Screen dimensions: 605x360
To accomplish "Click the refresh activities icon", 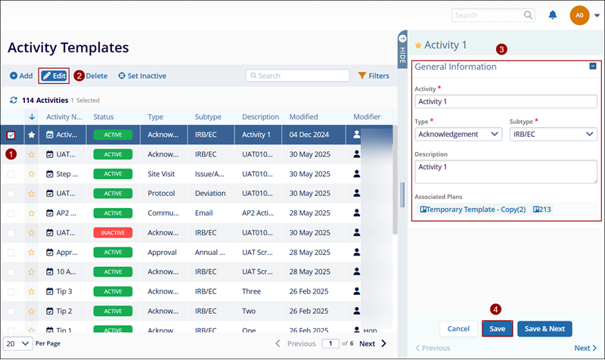I will pyautogui.click(x=13, y=100).
